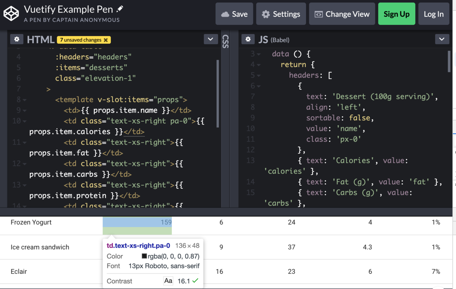Viewport: 456px width, 289px height.
Task: Click the Sign Up button
Action: coord(397,14)
